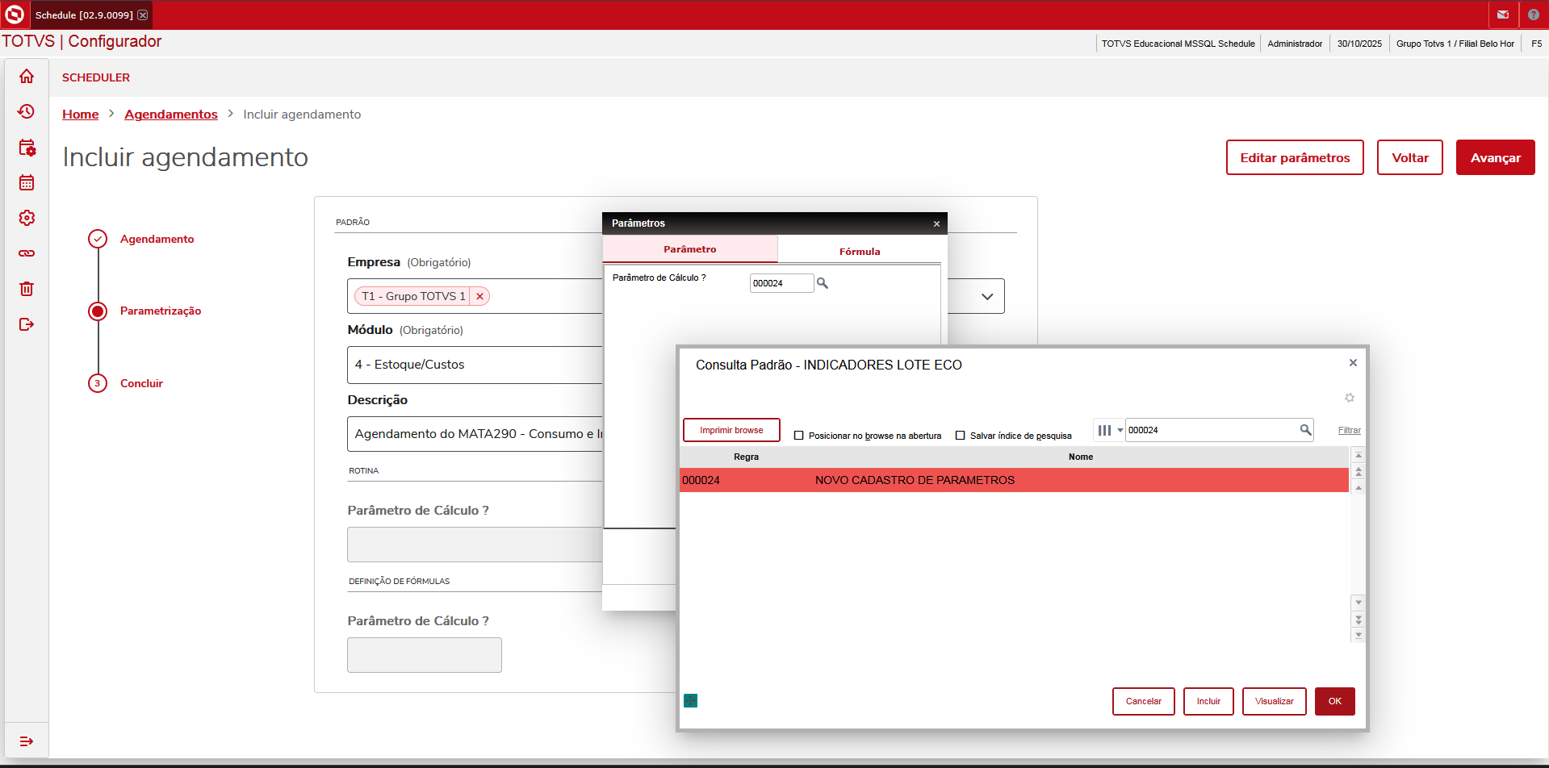Click the magnifier beside Parâmetro de Cálculo field
Image resolution: width=1549 pixels, height=768 pixels.
click(823, 283)
